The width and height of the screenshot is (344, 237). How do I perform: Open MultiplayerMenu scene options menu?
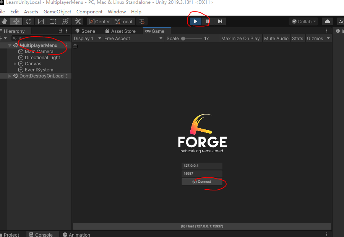tap(67, 45)
